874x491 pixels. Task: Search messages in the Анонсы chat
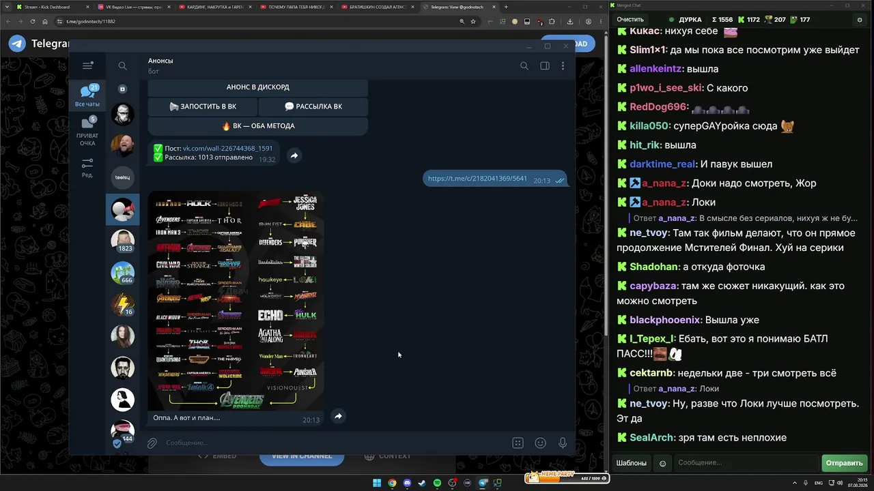[524, 66]
